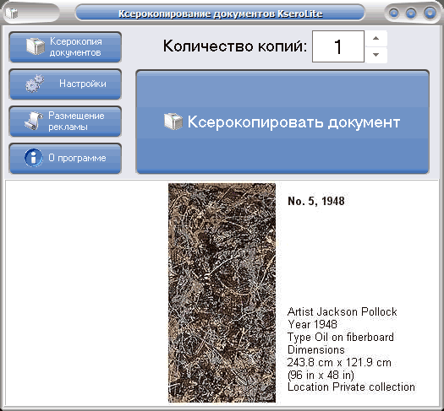Click the Количество копий label
The width and height of the screenshot is (444, 411).
pyautogui.click(x=235, y=46)
